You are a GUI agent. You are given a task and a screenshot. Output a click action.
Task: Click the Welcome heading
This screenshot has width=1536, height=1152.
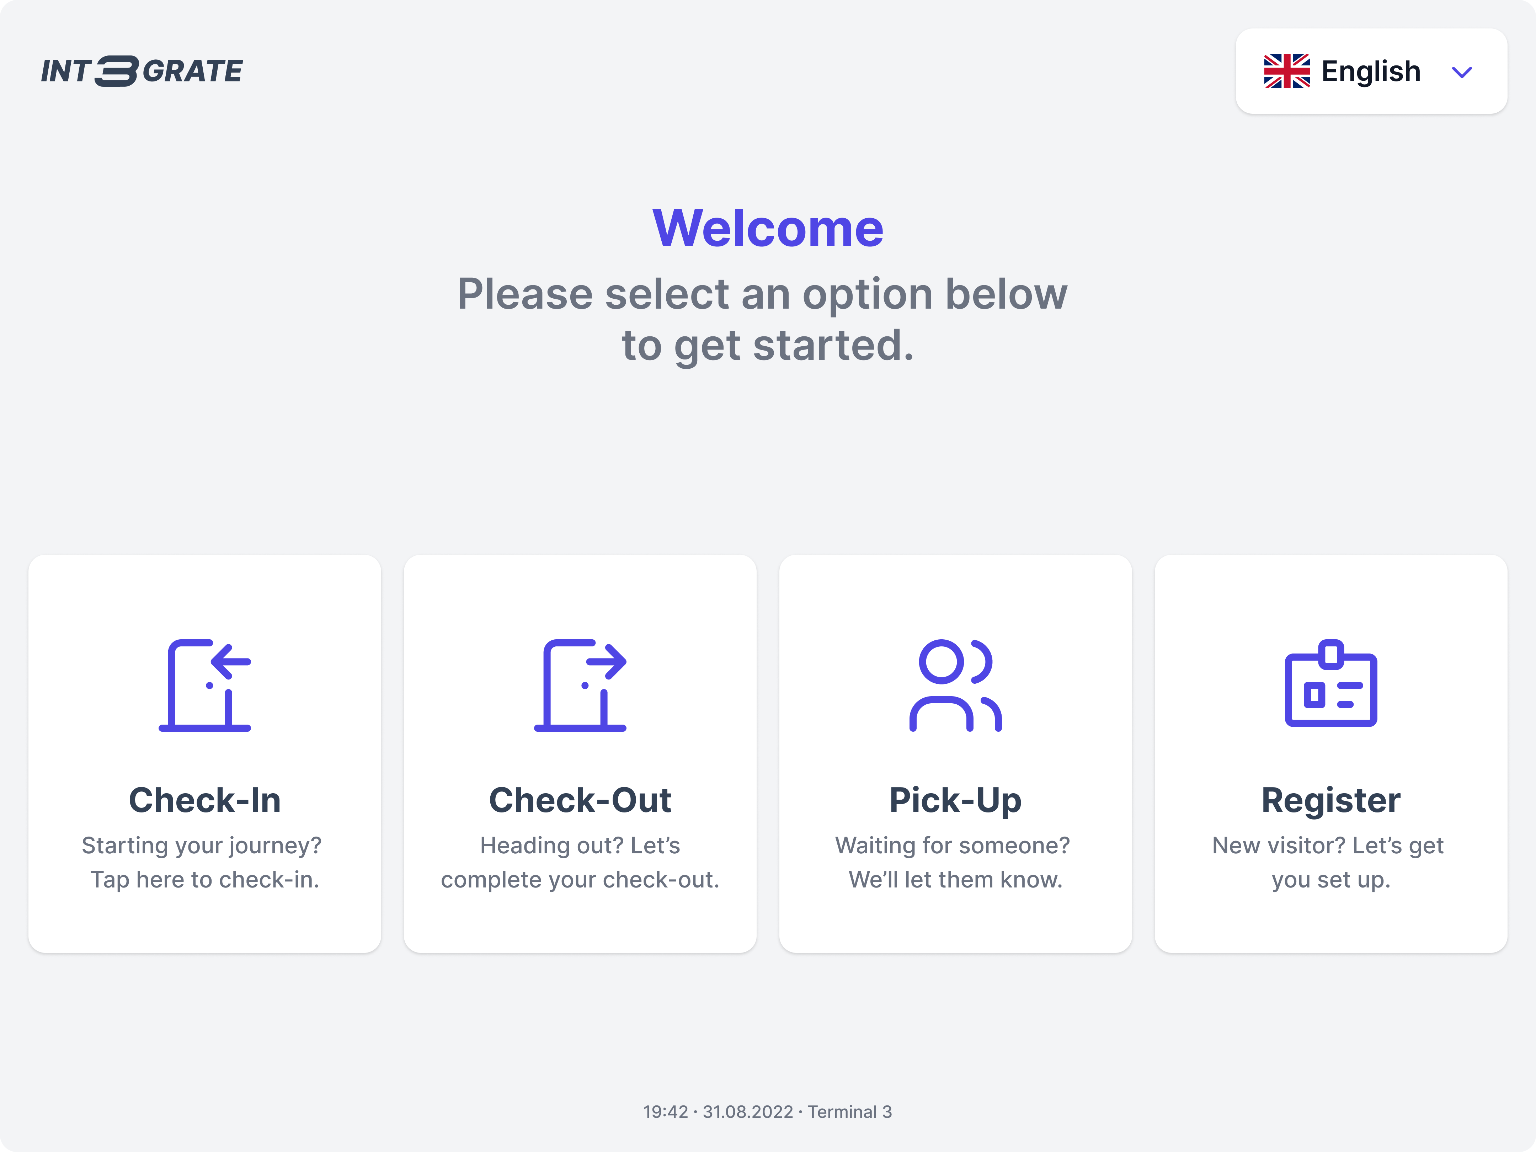click(768, 228)
